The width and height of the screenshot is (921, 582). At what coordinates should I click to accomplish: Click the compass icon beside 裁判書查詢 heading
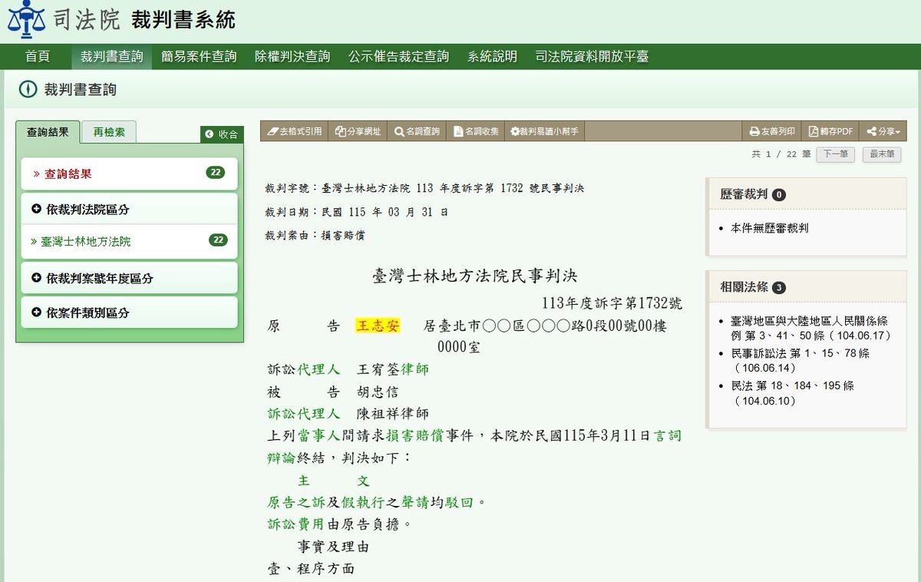pyautogui.click(x=28, y=90)
